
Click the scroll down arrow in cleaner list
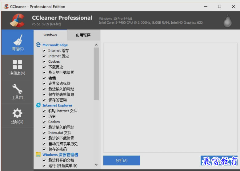pos(96,165)
